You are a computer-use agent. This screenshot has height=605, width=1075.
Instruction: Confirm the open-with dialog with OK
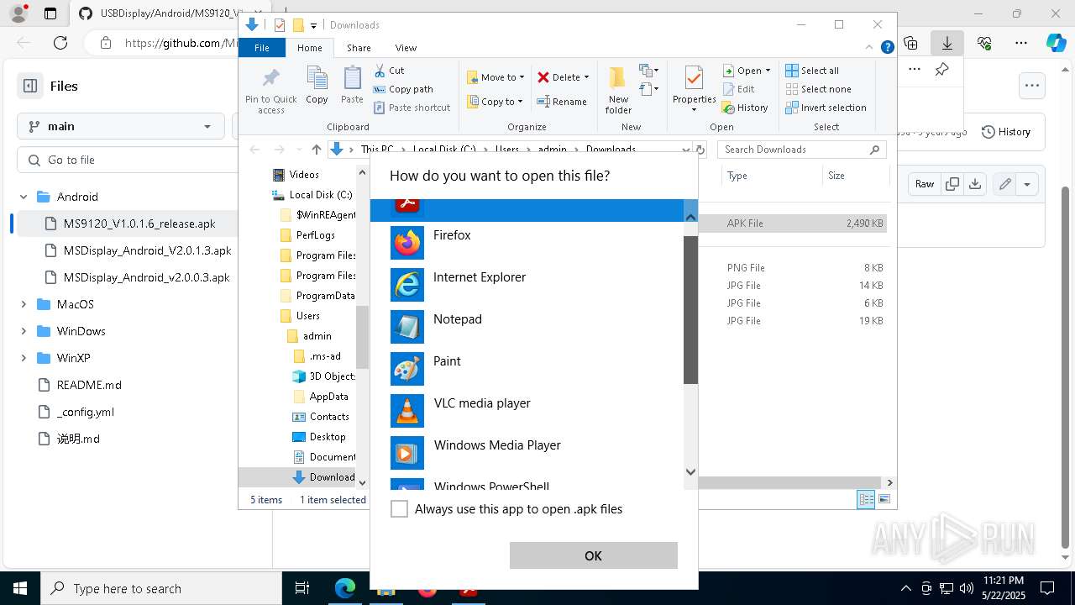click(x=593, y=555)
